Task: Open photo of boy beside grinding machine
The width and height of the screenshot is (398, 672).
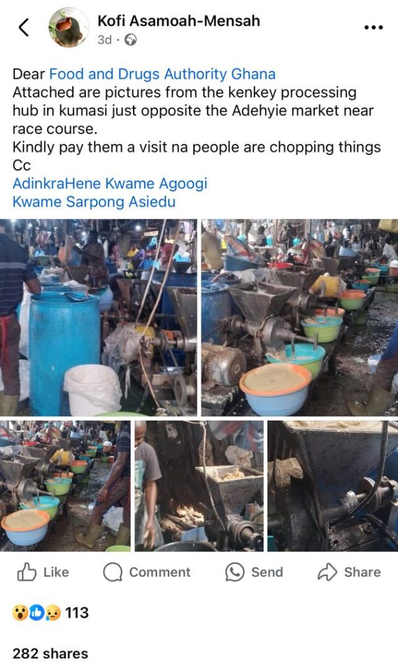Action: [x=199, y=486]
